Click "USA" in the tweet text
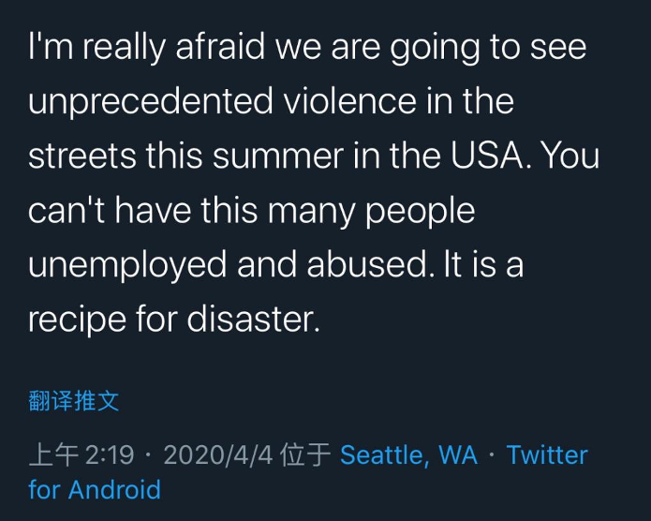Screen dimensions: 651x521 pos(487,156)
